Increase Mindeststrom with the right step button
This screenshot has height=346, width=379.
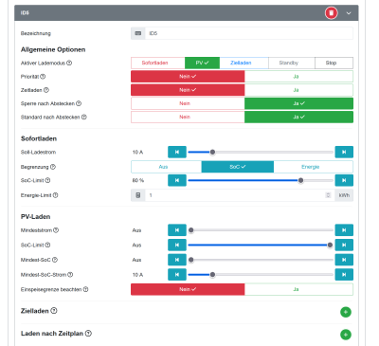click(344, 230)
